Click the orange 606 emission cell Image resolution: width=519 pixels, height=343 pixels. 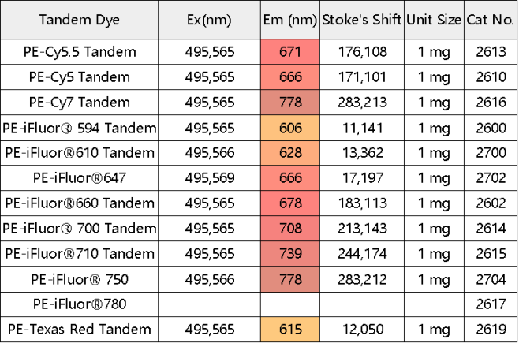coord(290,128)
